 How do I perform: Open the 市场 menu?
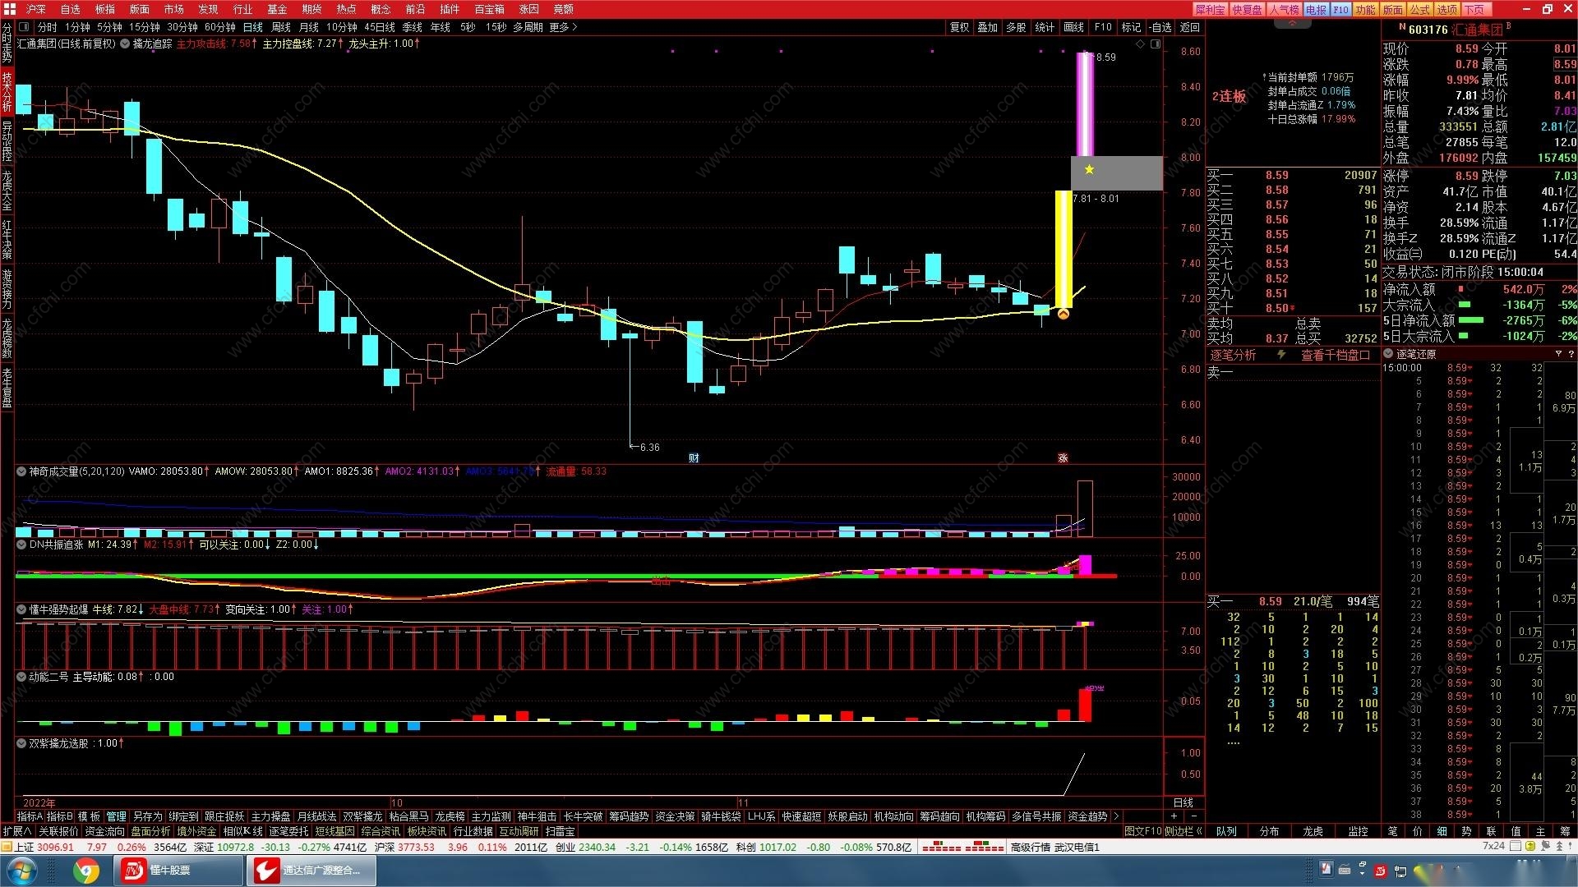(173, 9)
